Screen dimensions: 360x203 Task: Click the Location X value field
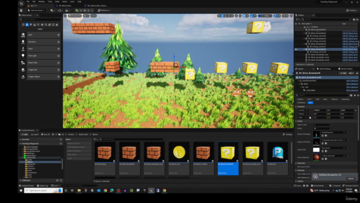click(320, 111)
